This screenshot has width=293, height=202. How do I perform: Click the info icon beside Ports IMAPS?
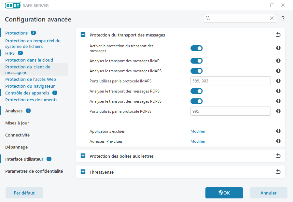(278, 81)
